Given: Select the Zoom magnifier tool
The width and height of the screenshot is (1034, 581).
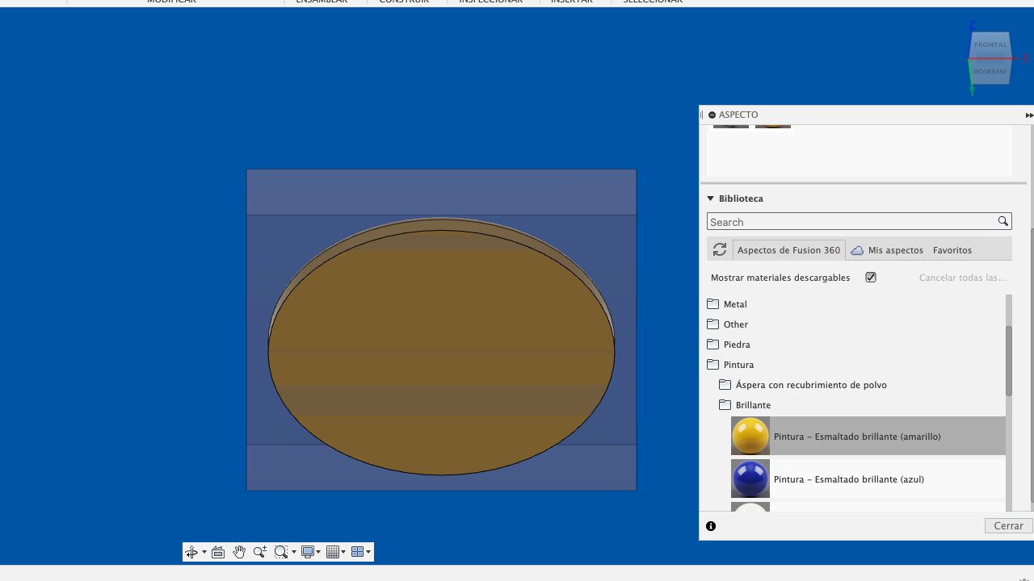Looking at the screenshot, I should point(259,552).
